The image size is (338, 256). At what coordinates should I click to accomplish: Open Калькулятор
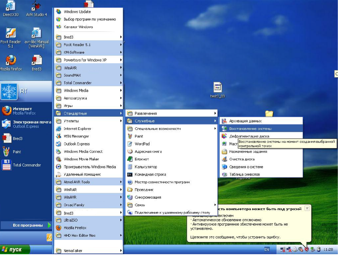click(x=171, y=166)
